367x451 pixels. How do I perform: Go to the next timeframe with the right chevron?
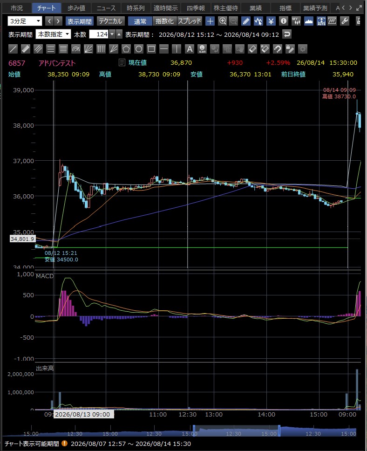tap(58, 21)
